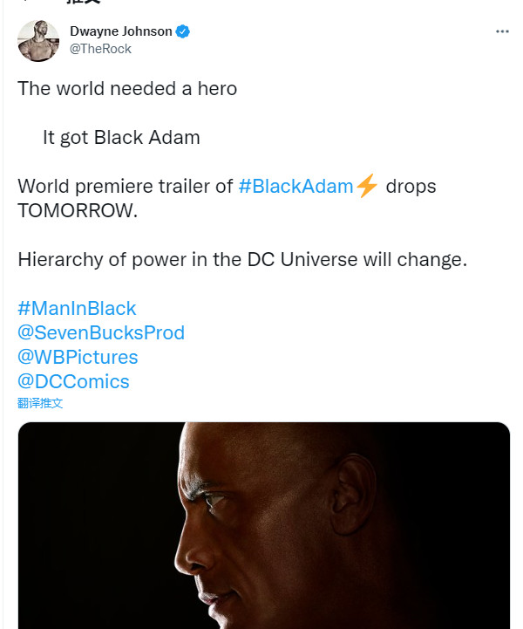The width and height of the screenshot is (523, 629).
Task: Visit the @WBPictures mention
Action: click(x=78, y=357)
